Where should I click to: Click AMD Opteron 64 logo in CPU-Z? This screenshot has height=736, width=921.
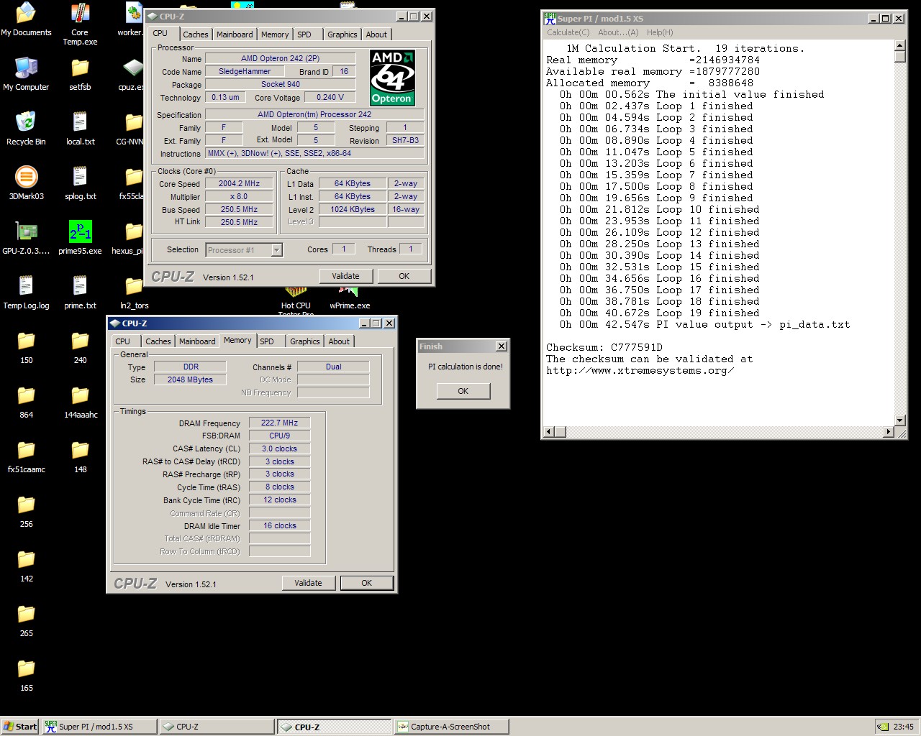(x=392, y=78)
